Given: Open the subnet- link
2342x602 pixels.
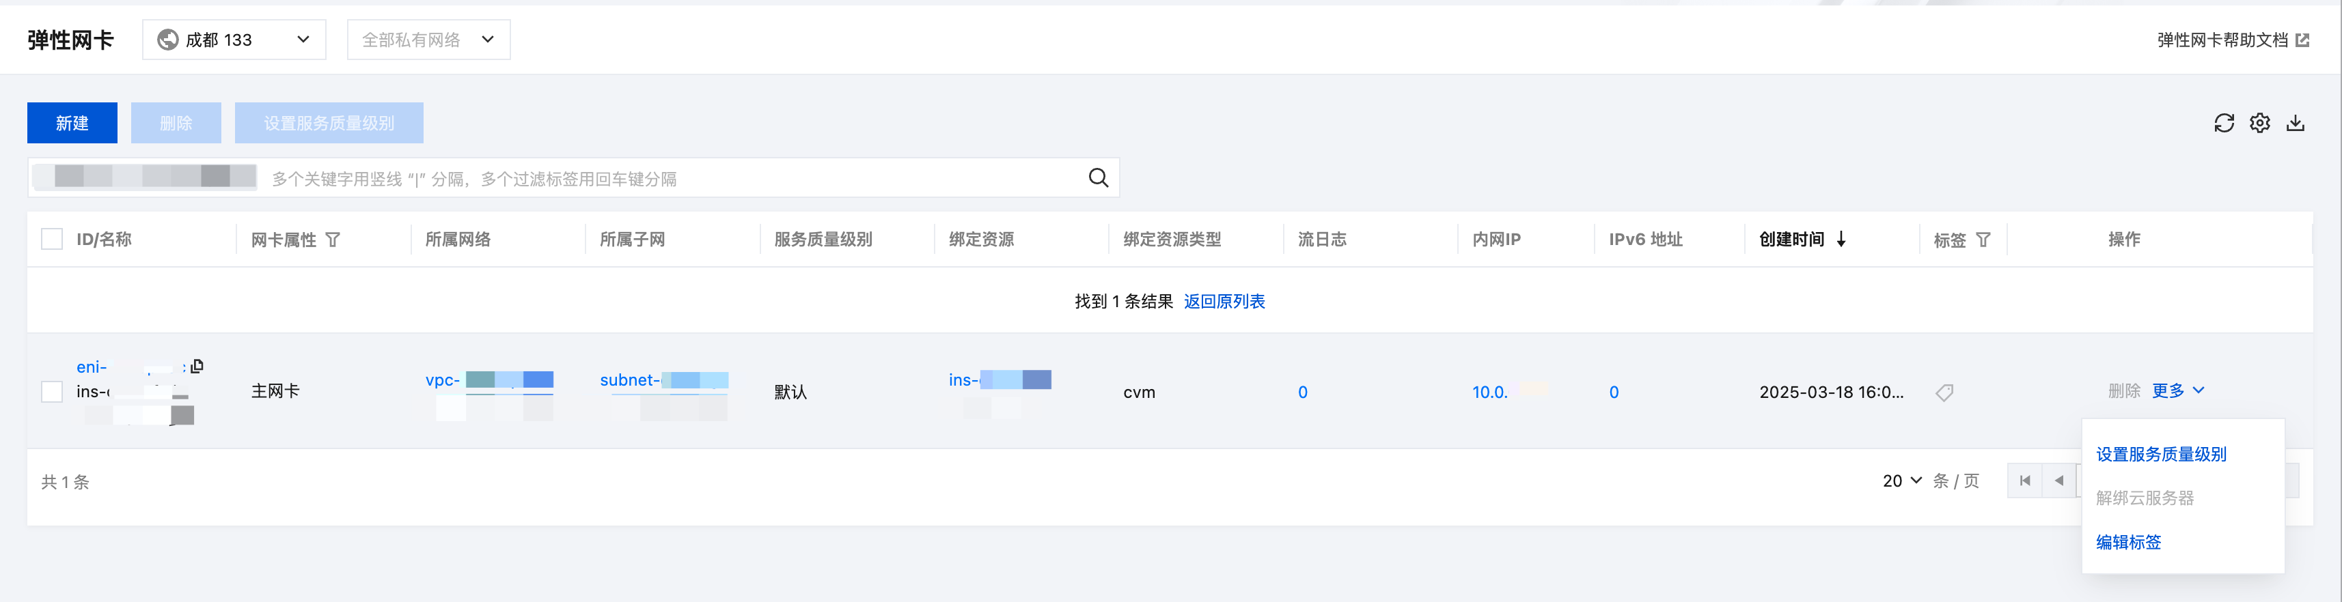Looking at the screenshot, I should (663, 379).
